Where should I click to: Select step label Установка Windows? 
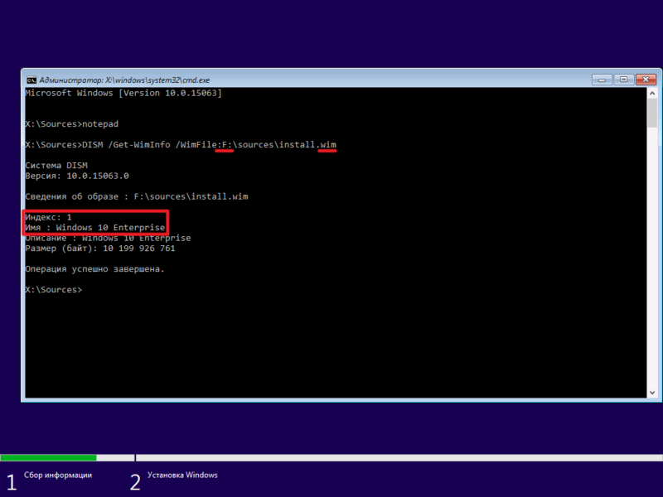pos(182,475)
